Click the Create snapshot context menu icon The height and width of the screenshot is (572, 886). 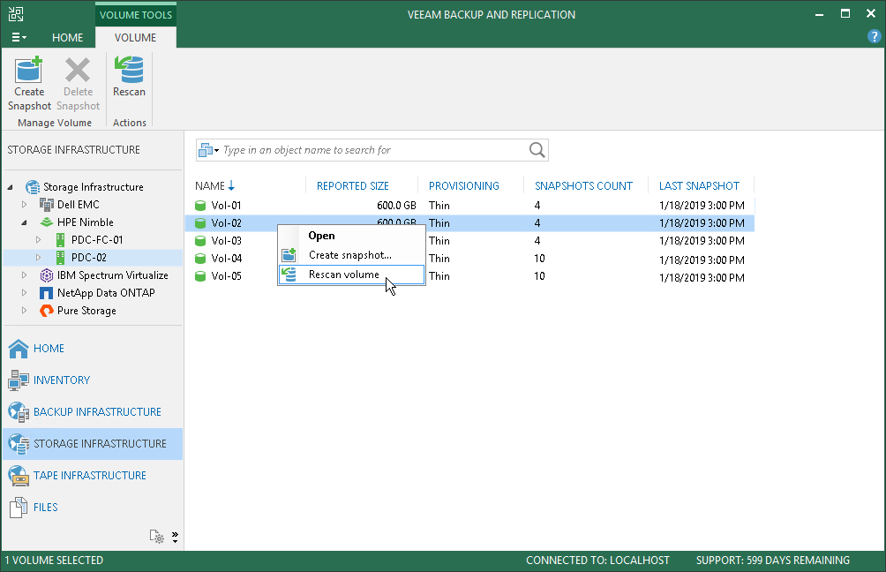point(289,255)
